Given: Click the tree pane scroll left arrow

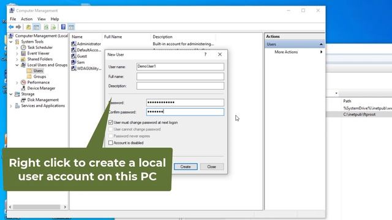Looking at the screenshot, I should tap(10, 207).
